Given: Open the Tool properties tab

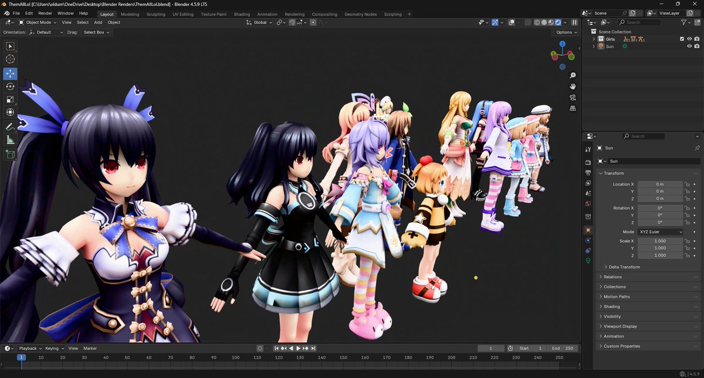Looking at the screenshot, I should tap(588, 150).
